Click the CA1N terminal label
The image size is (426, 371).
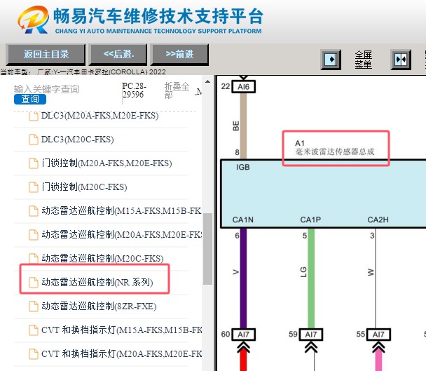[x=243, y=220]
